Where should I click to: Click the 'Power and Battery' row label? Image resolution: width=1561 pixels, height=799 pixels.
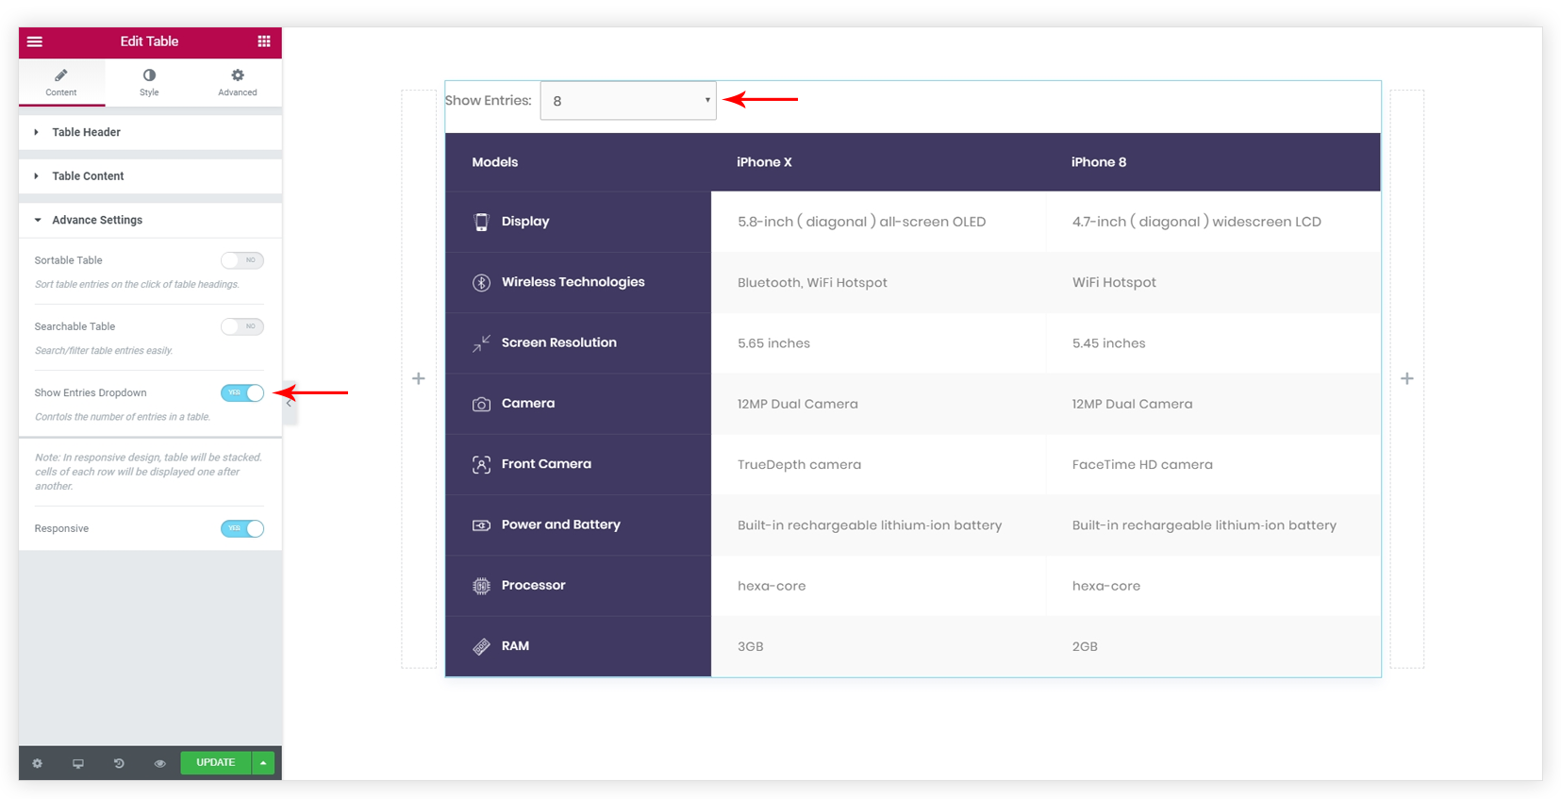[560, 524]
